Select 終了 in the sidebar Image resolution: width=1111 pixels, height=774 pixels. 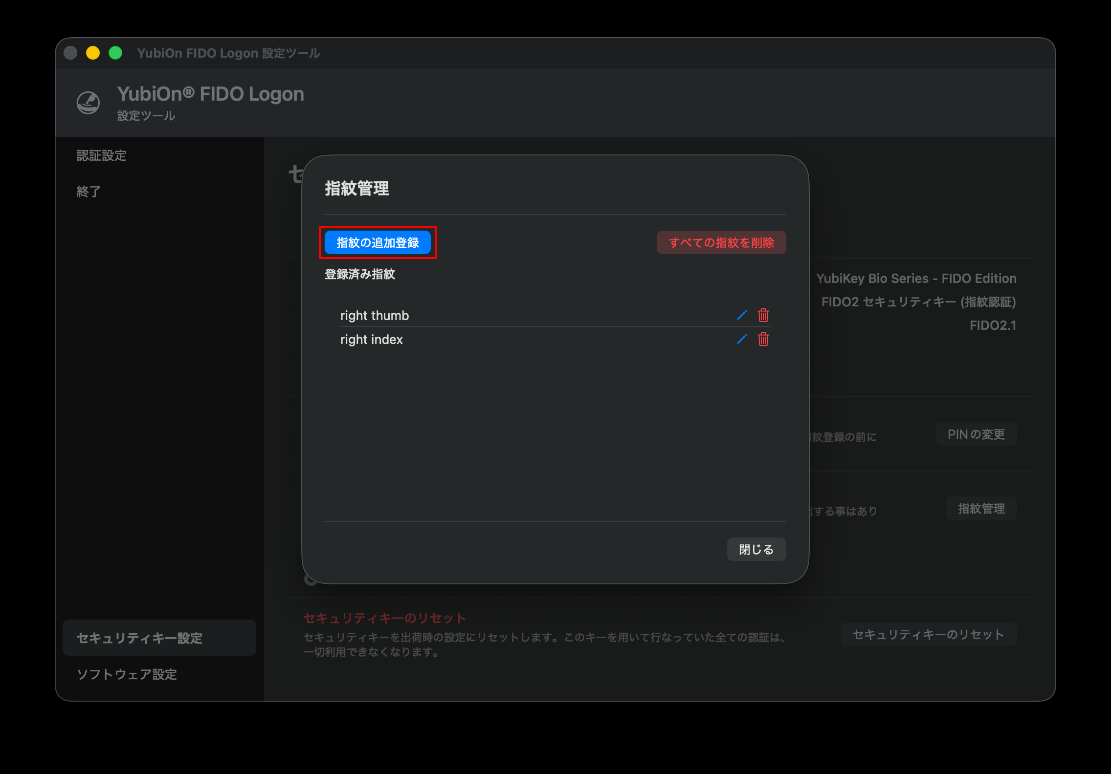click(x=89, y=191)
